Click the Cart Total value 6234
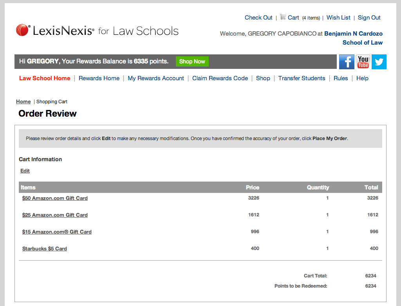The width and height of the screenshot is (401, 306). [370, 276]
